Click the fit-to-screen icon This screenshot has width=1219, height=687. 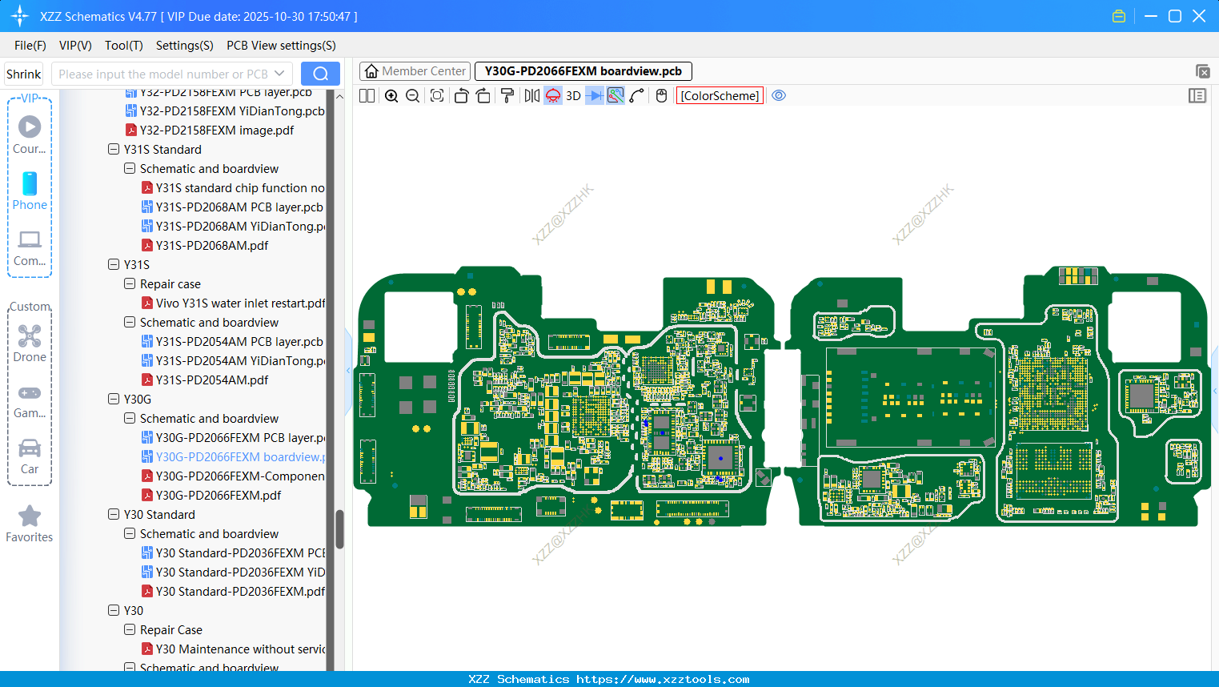coord(437,96)
